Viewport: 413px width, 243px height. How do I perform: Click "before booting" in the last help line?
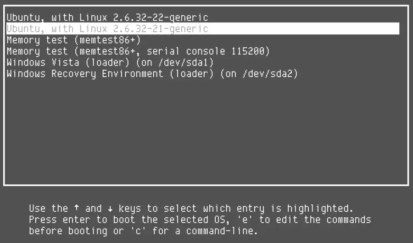68,231
